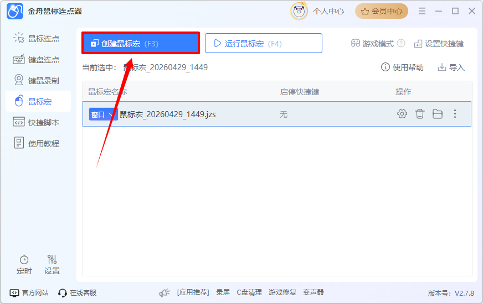Screen dimensions: 483x304
Task: Open 官方网站 link
Action: 29,292
